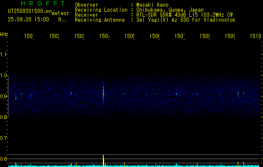The image size is (263, 167).
Task: Click the "0.8" frequency axis label
Action: 3,117
